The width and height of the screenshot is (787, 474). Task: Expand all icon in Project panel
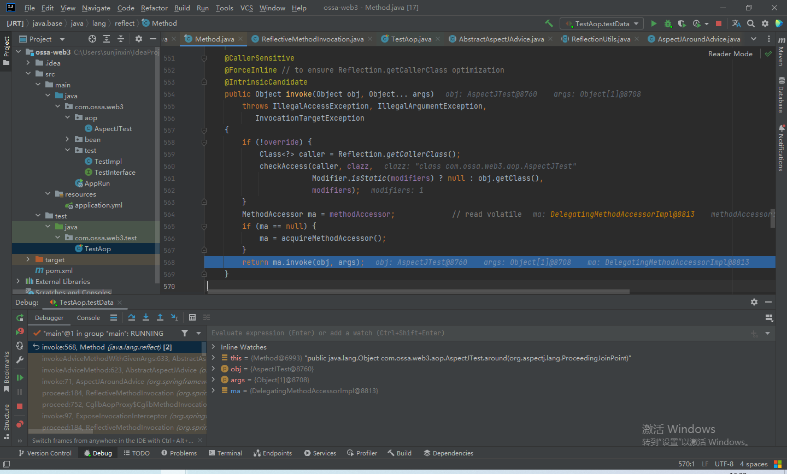(x=107, y=39)
